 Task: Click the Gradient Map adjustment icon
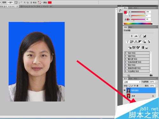(143, 48)
